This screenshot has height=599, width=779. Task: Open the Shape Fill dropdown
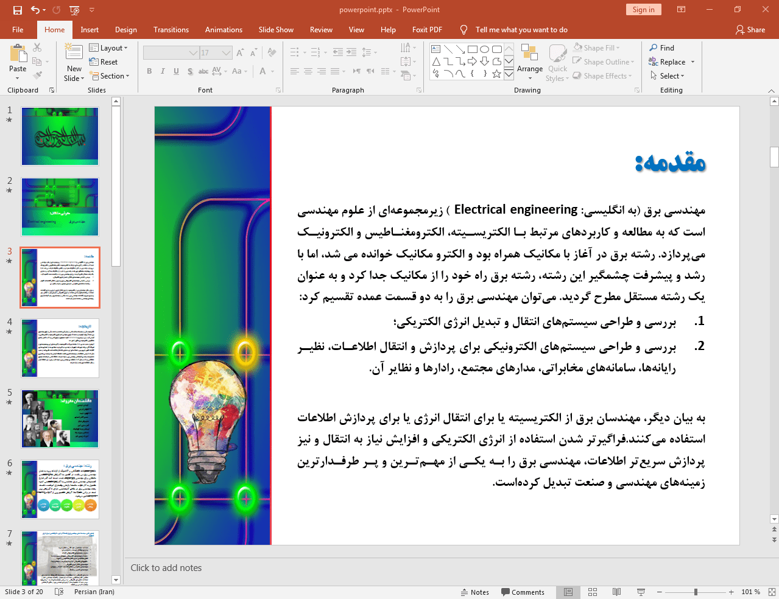[597, 48]
